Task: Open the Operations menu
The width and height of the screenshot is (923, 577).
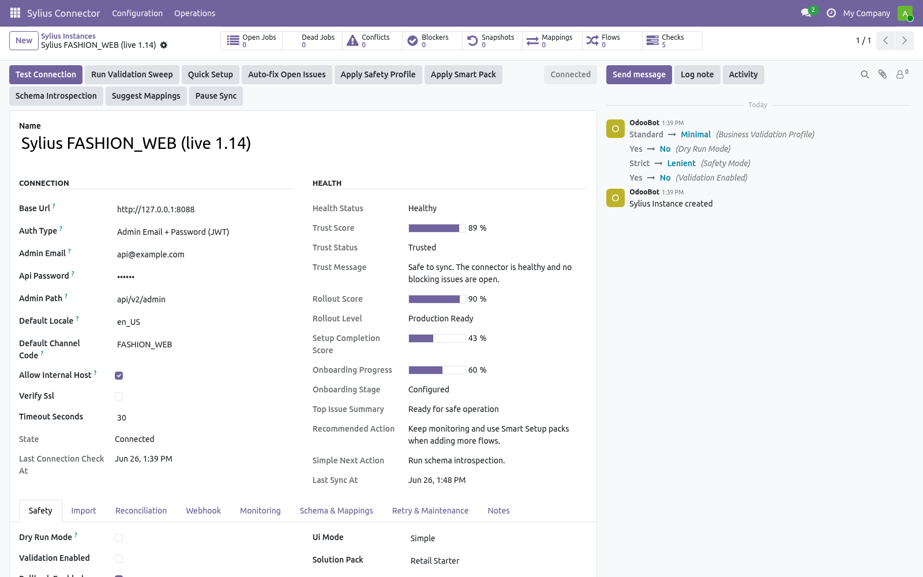Action: click(194, 13)
